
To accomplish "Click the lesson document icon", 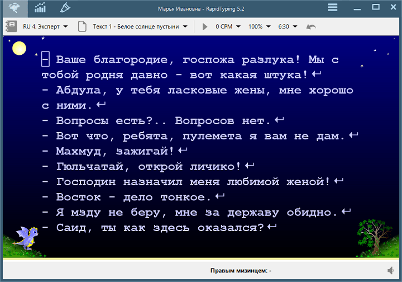I will point(83,26).
